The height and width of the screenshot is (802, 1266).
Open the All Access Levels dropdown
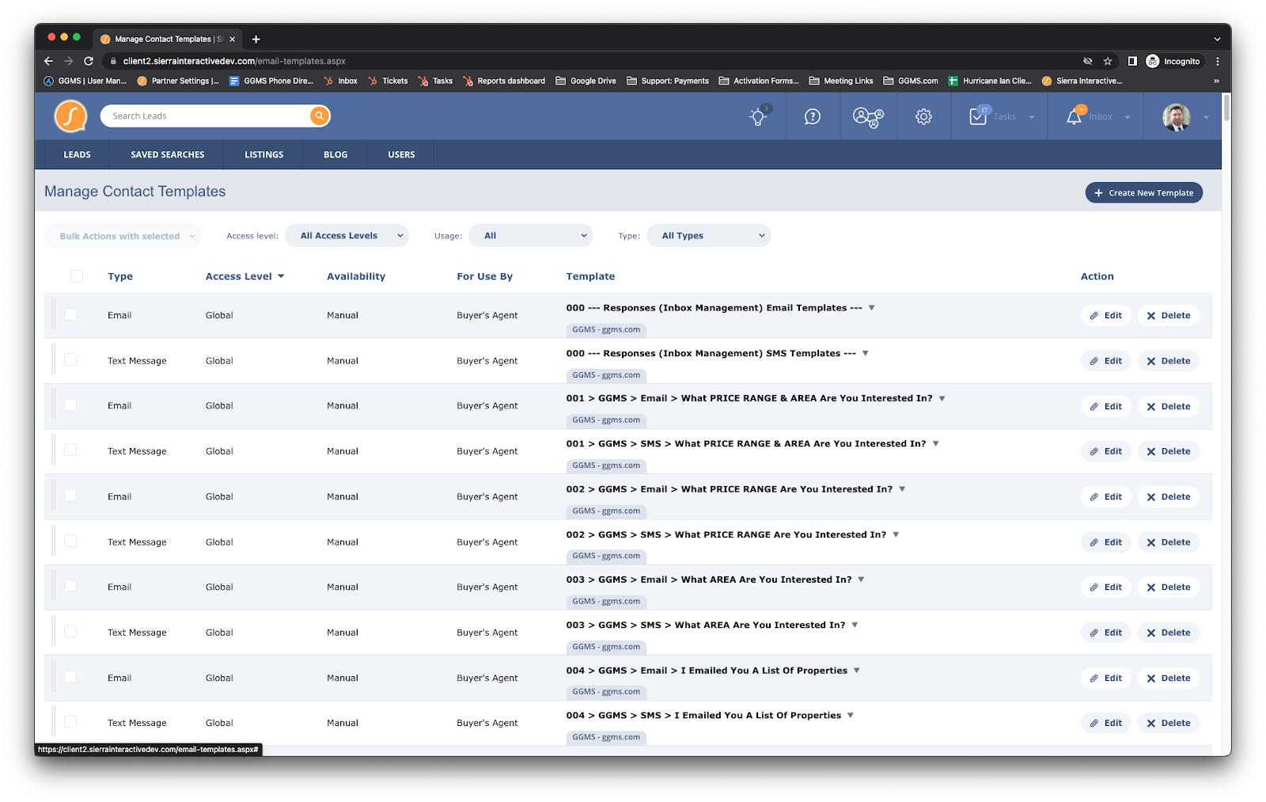(347, 236)
